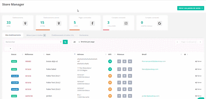Click the 33 Établissements count

(9, 23)
